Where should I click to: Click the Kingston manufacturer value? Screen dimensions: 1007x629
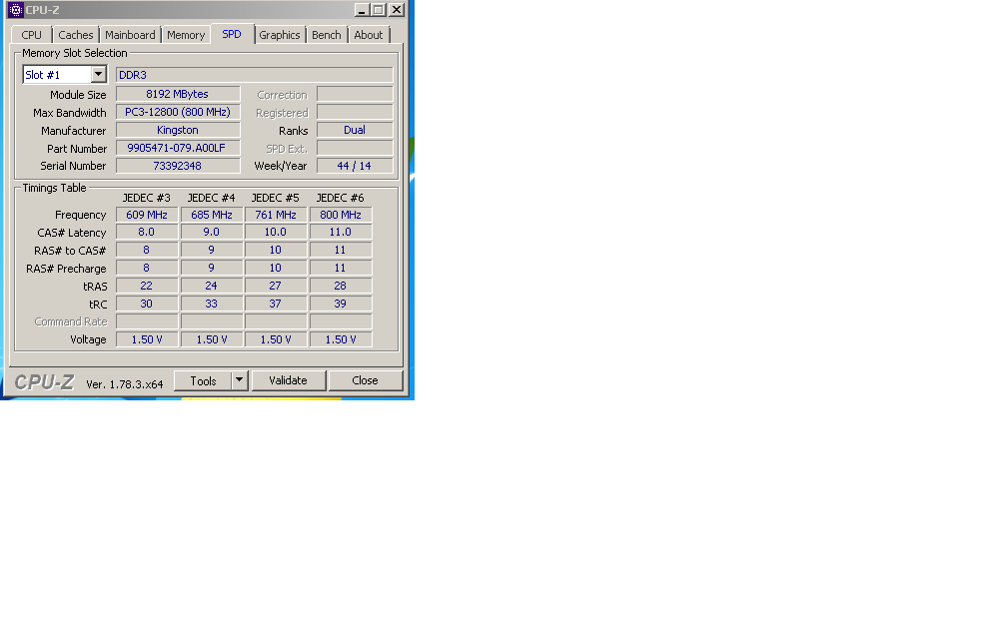click(178, 130)
